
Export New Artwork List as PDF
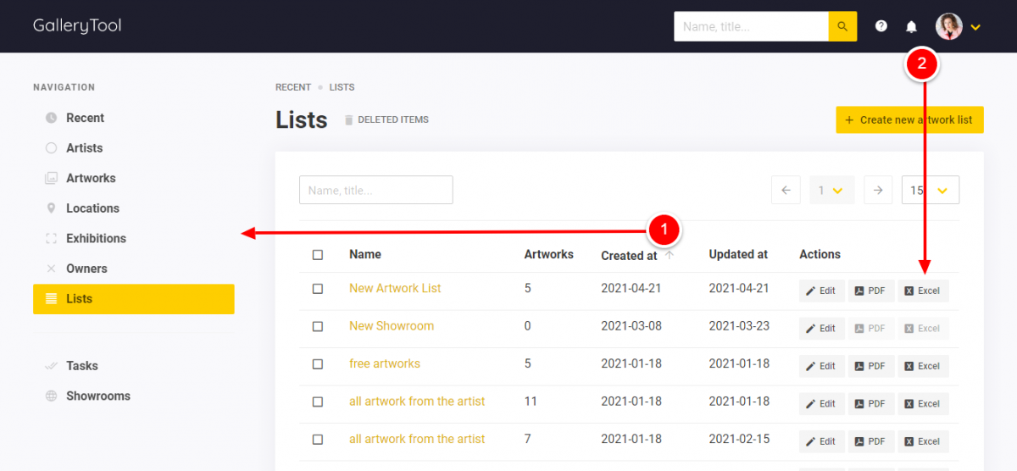tap(871, 291)
